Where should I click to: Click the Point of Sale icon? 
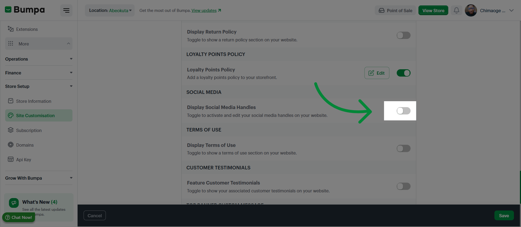[382, 11]
